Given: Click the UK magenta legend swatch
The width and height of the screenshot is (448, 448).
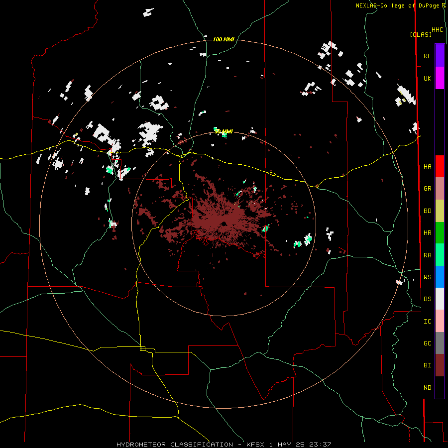Looking at the screenshot, I should point(440,78).
